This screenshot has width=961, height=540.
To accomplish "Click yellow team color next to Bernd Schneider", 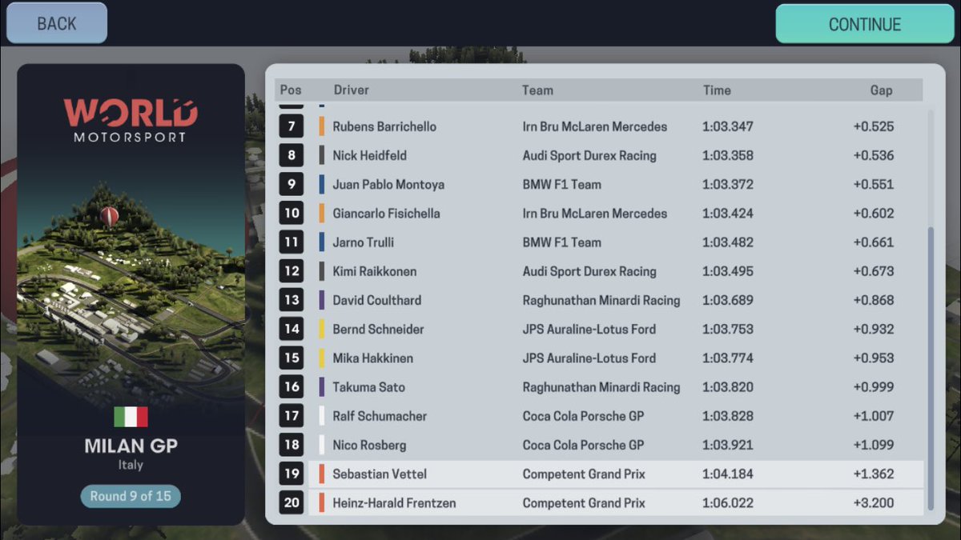I will point(322,329).
